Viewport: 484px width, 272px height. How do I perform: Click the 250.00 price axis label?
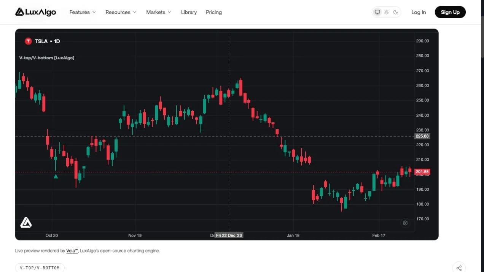(x=422, y=100)
